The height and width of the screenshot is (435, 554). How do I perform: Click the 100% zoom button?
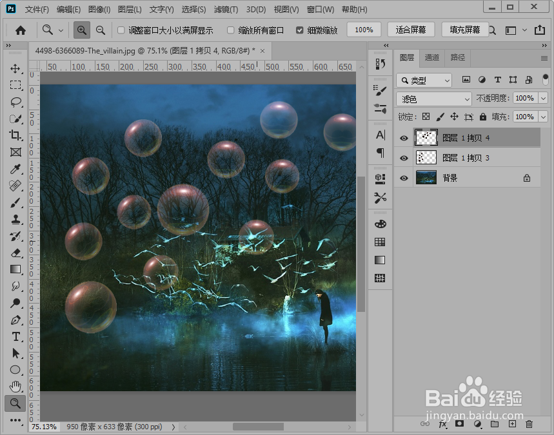tap(364, 30)
